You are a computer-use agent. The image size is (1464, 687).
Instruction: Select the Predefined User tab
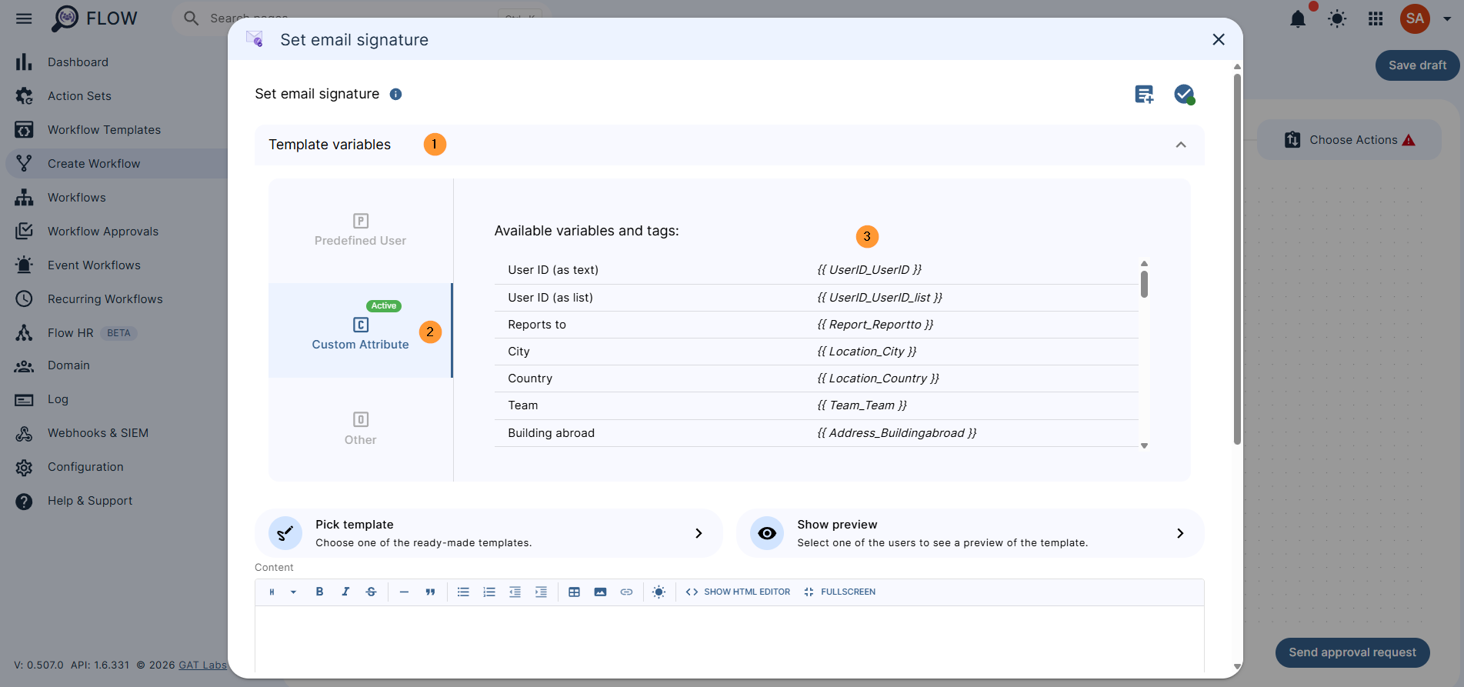(x=360, y=230)
